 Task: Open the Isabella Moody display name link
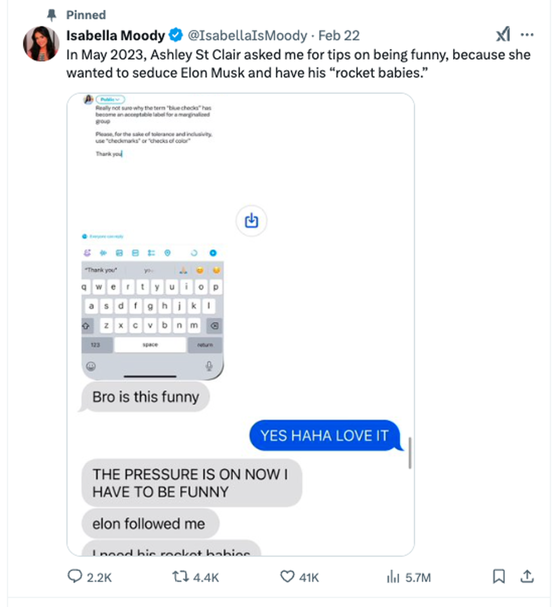116,35
